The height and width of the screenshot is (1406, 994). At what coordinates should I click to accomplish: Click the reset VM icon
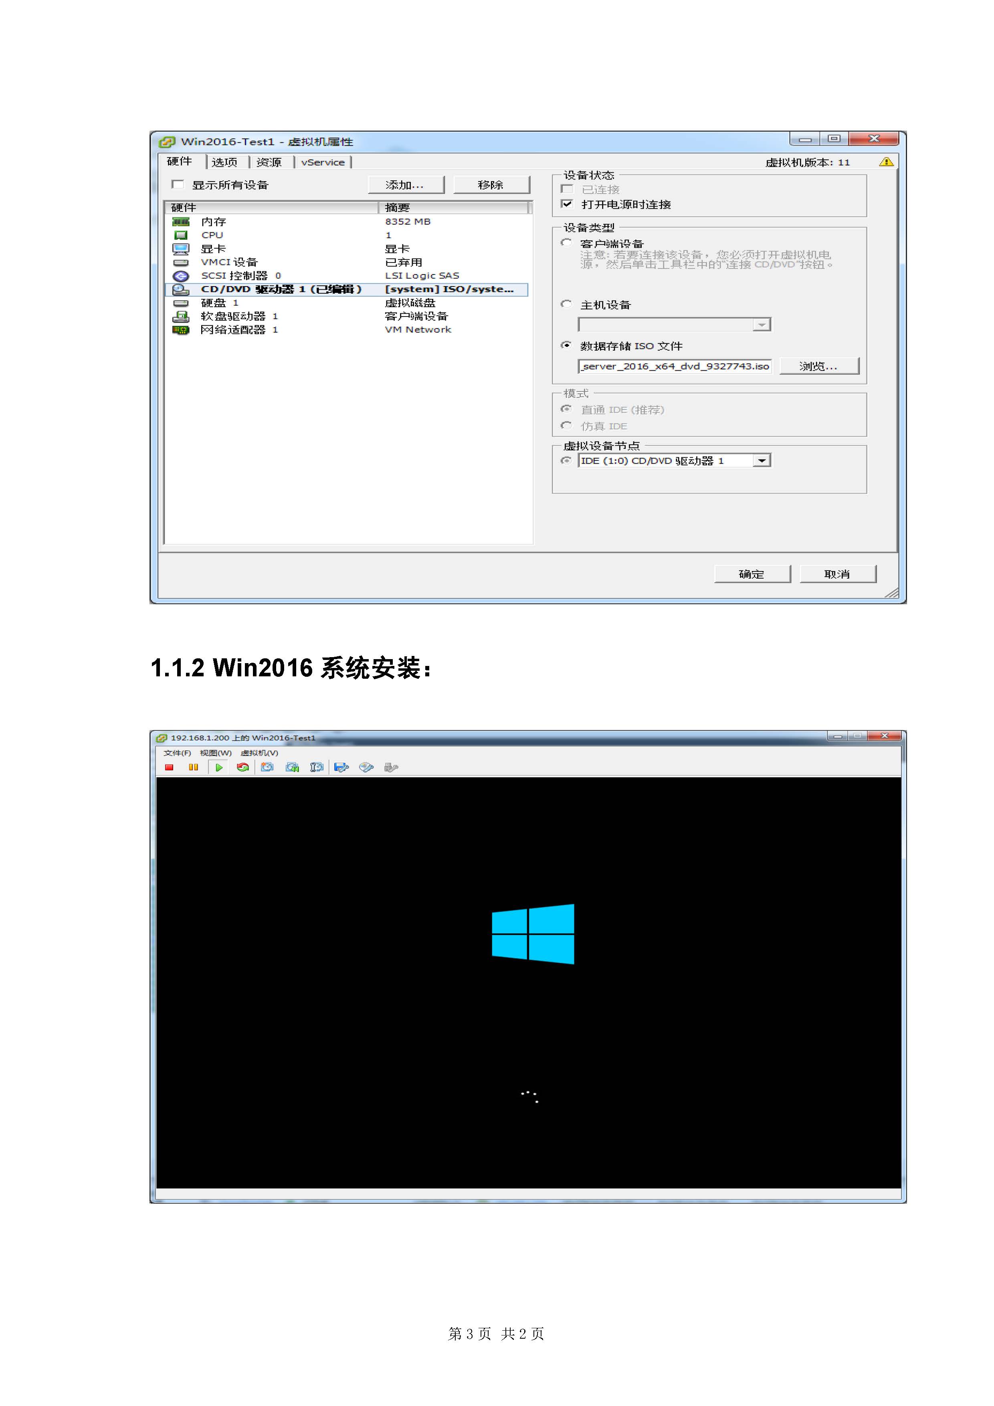tap(243, 767)
